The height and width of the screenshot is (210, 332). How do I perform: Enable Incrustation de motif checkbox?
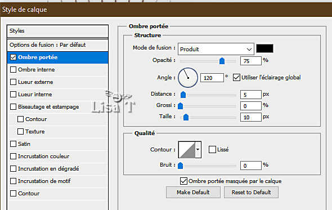click(x=13, y=181)
